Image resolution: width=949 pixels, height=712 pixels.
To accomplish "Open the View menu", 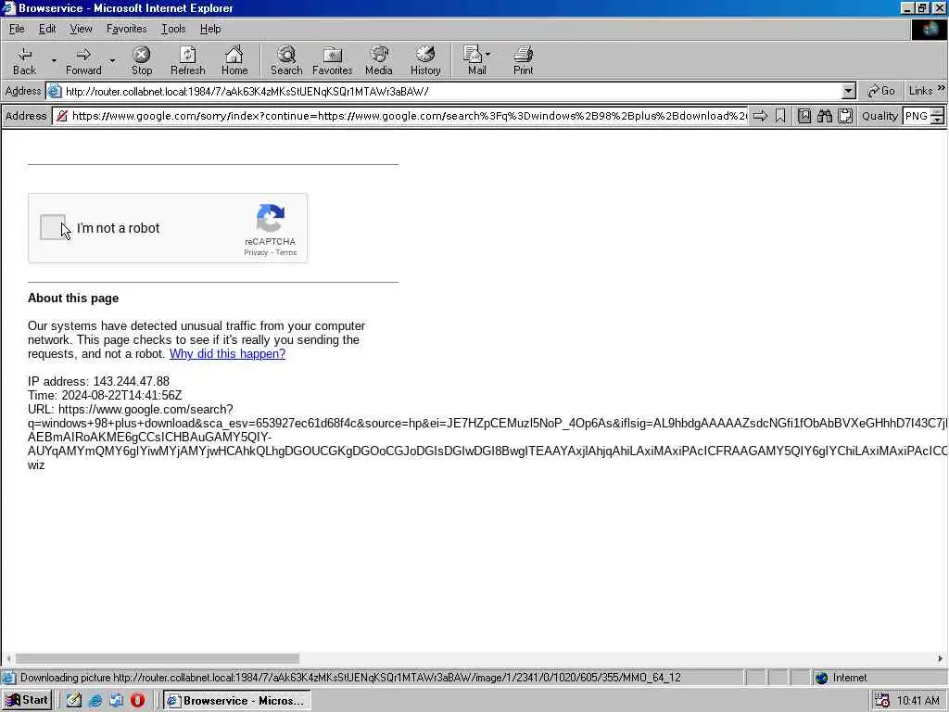I will 81,29.
